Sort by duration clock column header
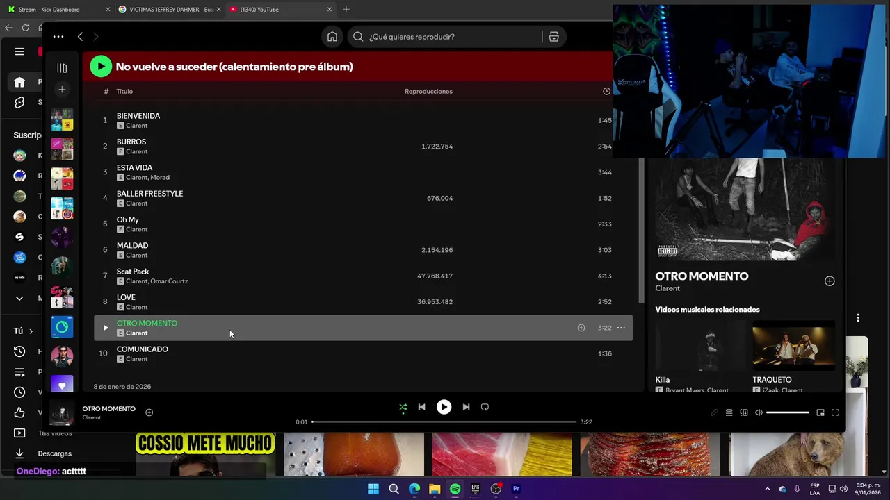This screenshot has width=890, height=500. pyautogui.click(x=606, y=91)
